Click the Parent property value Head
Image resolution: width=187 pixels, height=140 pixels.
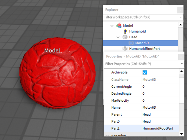tap(160, 115)
